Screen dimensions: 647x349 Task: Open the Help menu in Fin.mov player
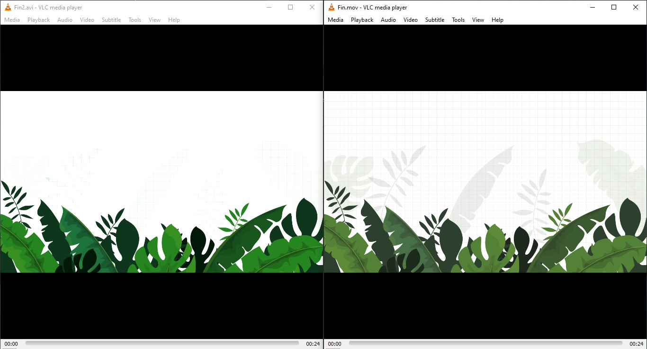[497, 19]
